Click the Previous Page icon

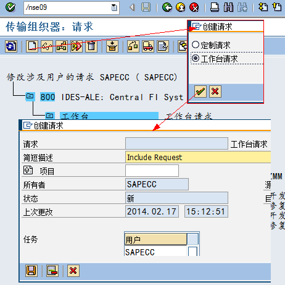pos(277,7)
